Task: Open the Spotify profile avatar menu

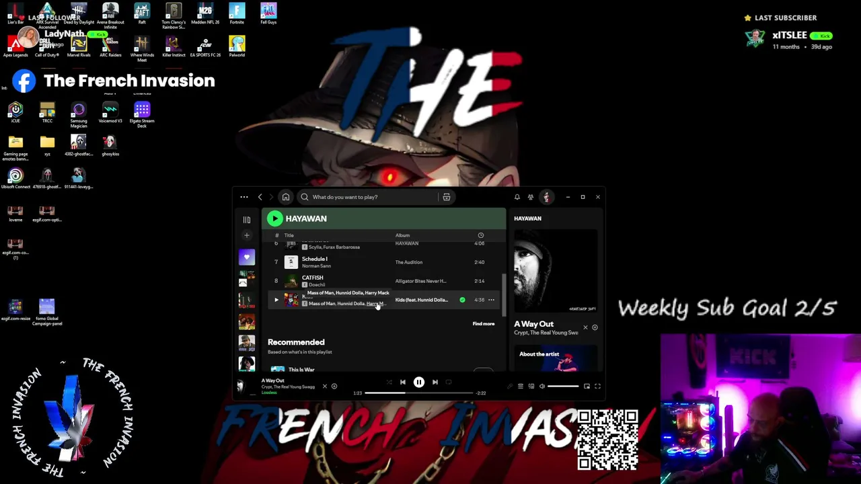Action: pos(546,197)
